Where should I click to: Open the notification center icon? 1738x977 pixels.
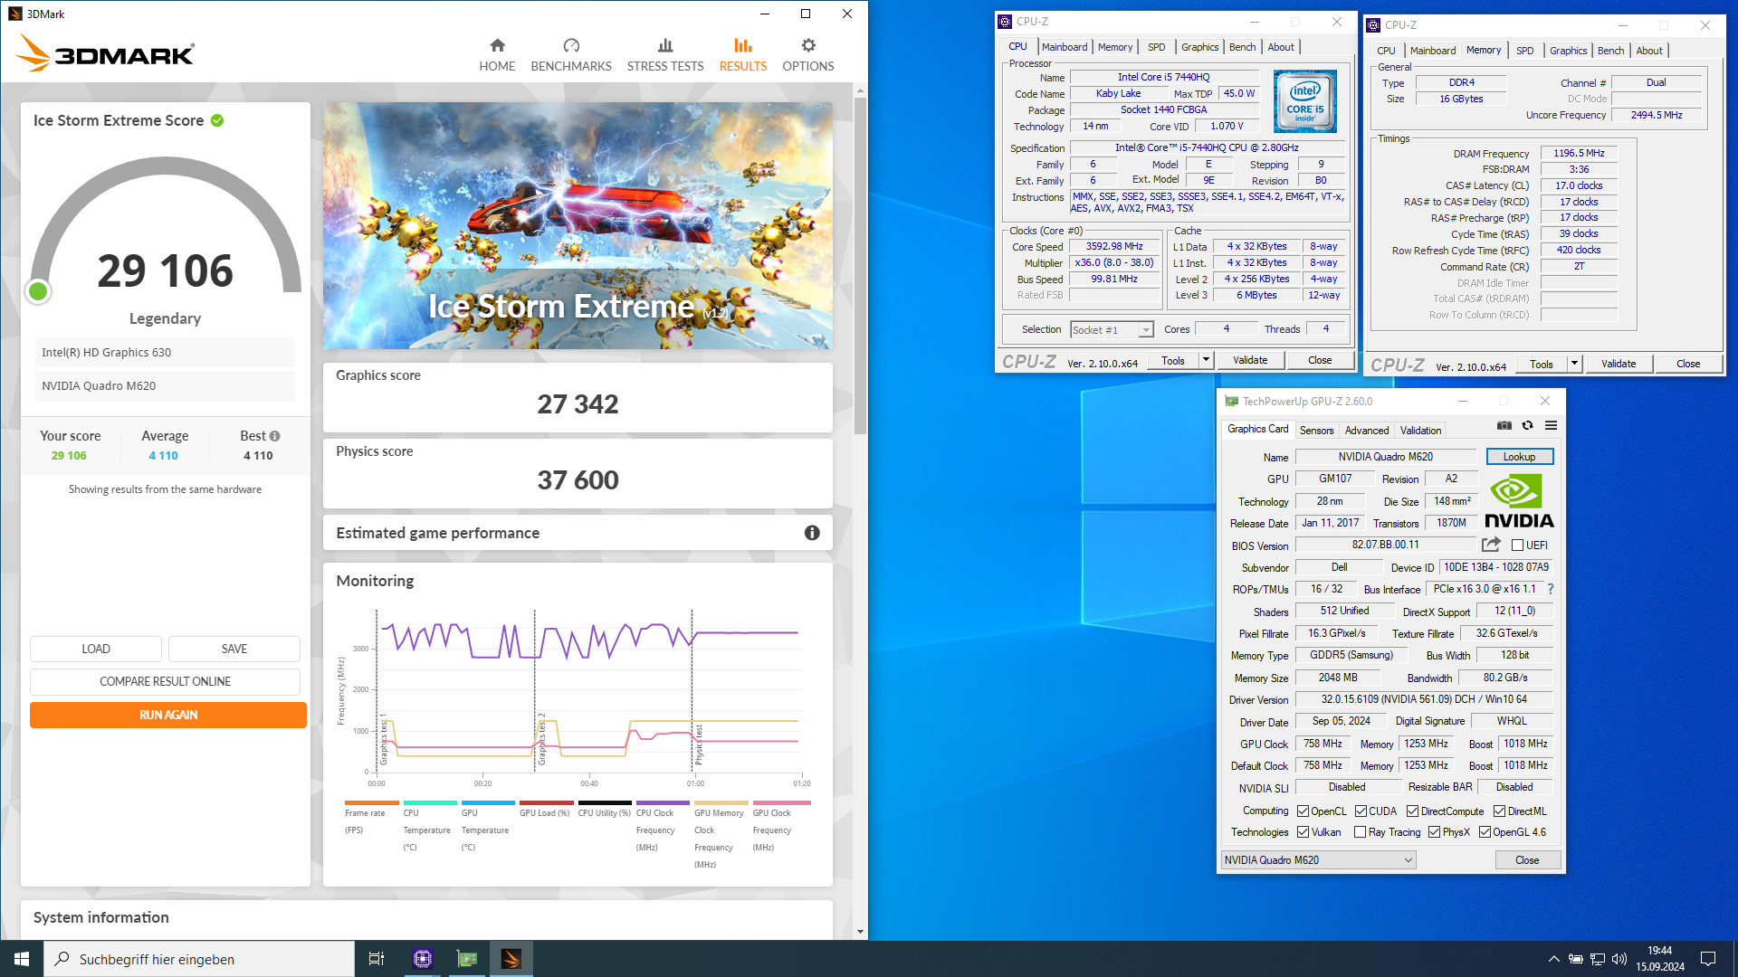pyautogui.click(x=1708, y=959)
